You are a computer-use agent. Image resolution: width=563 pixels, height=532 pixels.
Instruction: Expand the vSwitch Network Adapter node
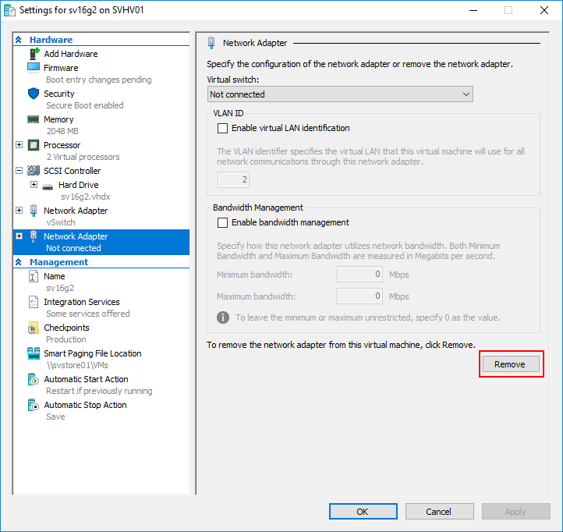coord(19,211)
